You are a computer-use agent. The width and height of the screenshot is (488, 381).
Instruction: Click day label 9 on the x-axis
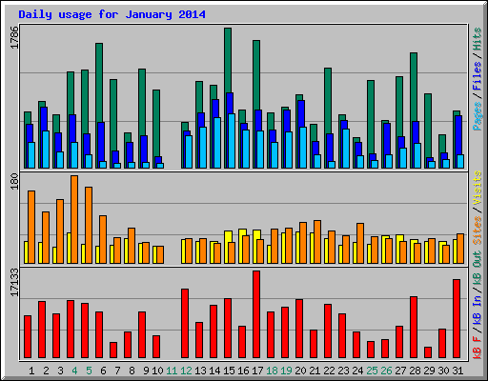coord(146,371)
